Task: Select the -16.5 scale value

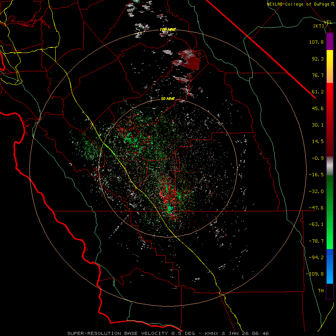Action: [316, 175]
